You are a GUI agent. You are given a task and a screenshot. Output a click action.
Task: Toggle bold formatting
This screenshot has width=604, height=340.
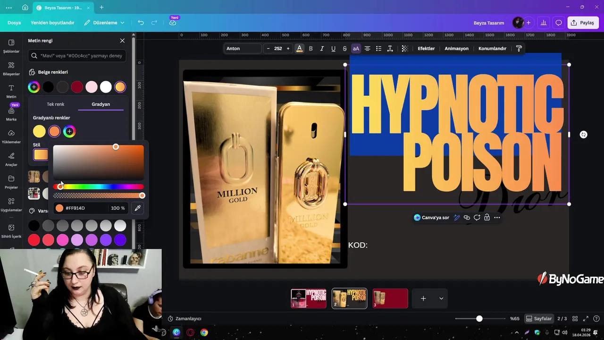tap(310, 49)
